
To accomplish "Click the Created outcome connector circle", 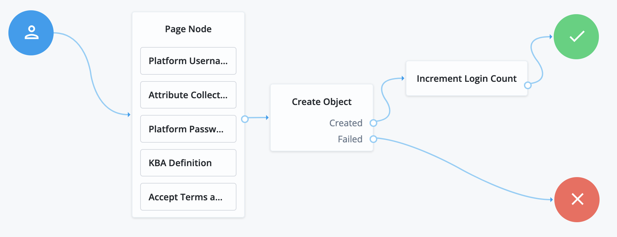I will [373, 123].
